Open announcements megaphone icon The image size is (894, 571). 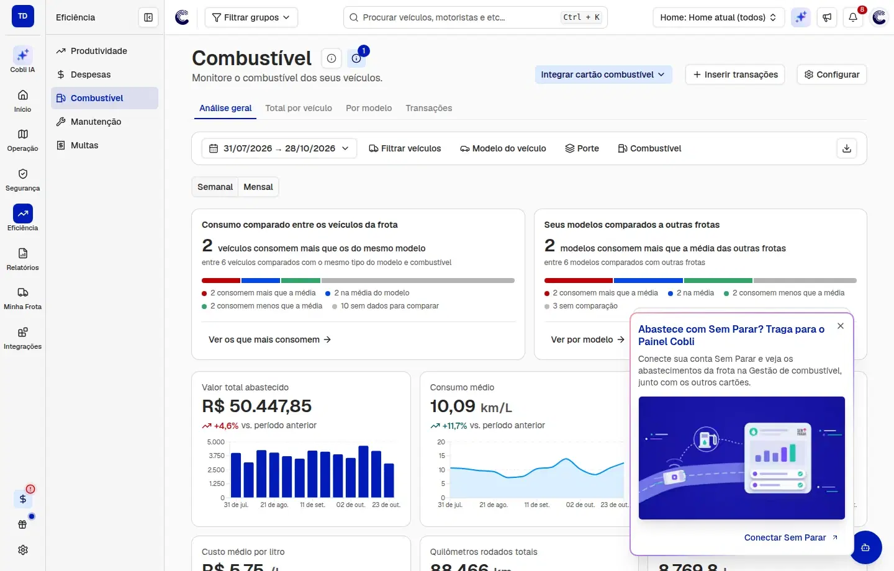click(x=827, y=17)
